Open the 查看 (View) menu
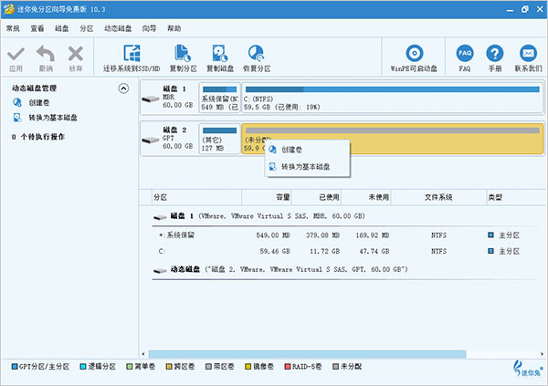548x386 pixels. tap(37, 28)
